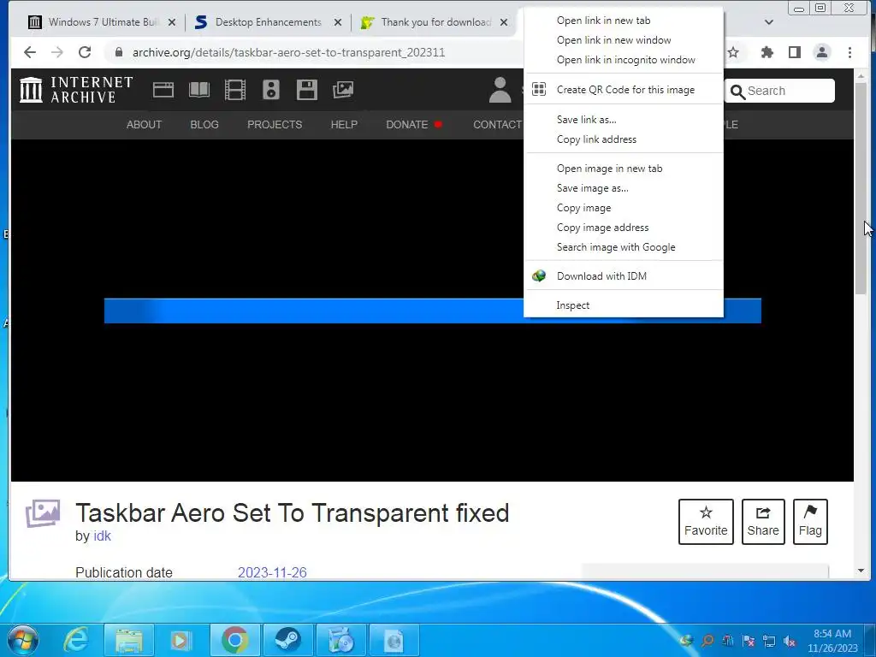Click the page scrollbar down arrow
This screenshot has width=876, height=657.
(861, 571)
